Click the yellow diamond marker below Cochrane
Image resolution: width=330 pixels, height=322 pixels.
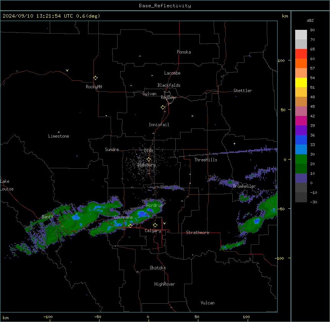(130, 226)
